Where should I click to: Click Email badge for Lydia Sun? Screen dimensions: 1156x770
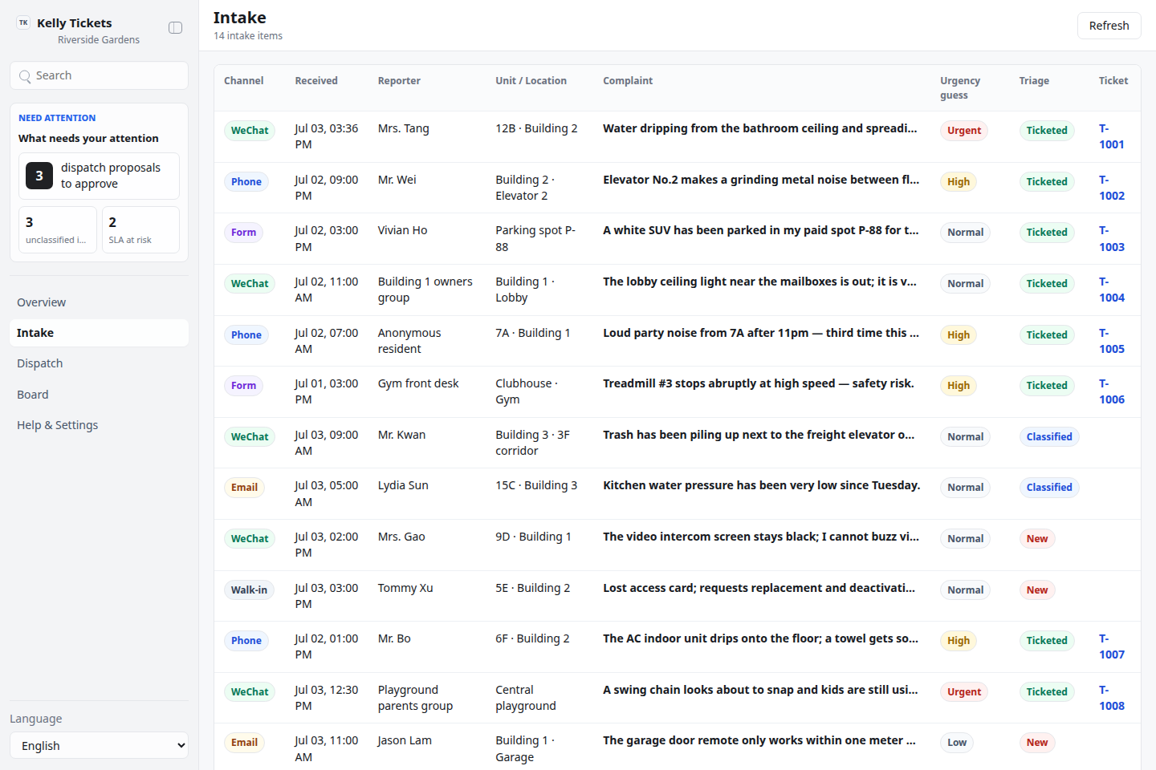coord(244,488)
